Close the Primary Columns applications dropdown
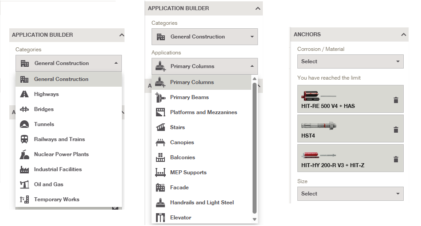This screenshot has height=226, width=421. click(x=205, y=66)
